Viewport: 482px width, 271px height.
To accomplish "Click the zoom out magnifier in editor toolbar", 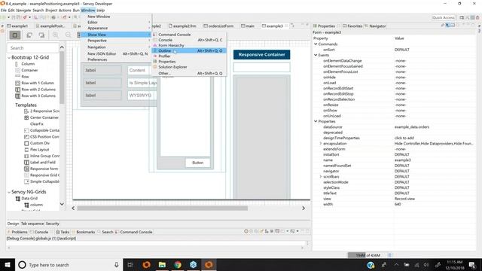I will click(69, 35).
